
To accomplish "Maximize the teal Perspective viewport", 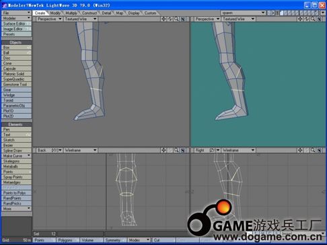I will point(320,19).
